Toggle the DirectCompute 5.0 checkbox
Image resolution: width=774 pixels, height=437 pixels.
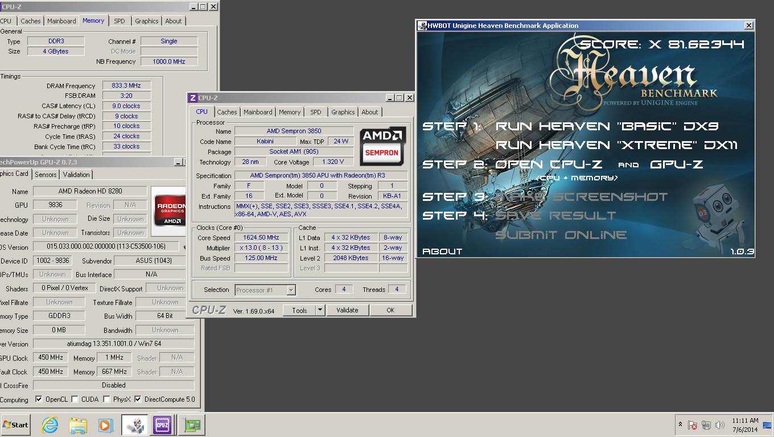point(138,399)
